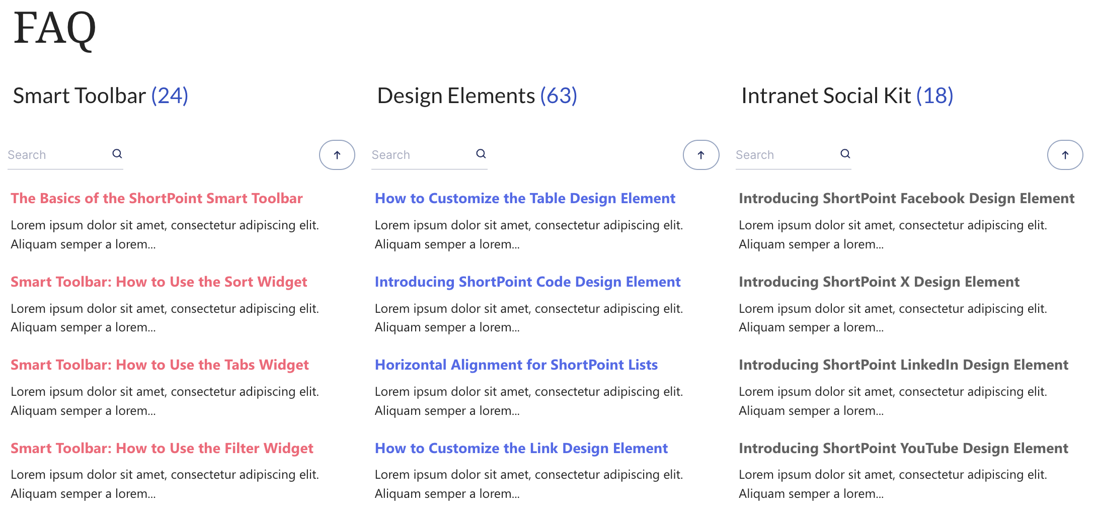Open Smart Toolbar: How to Use the Sort Widget
This screenshot has height=524, width=1096.
click(159, 282)
